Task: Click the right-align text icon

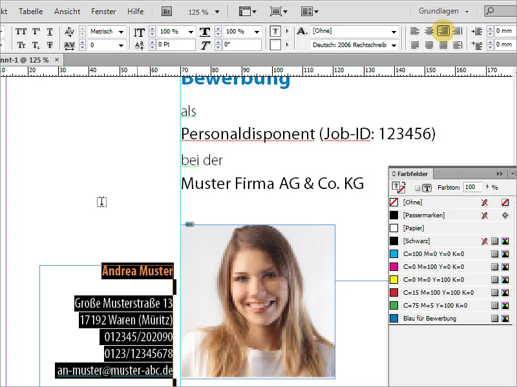Action: coord(443,31)
